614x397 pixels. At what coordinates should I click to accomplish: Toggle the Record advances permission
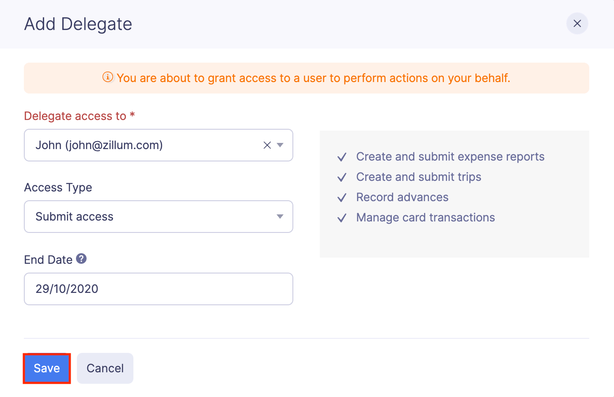pyautogui.click(x=402, y=197)
